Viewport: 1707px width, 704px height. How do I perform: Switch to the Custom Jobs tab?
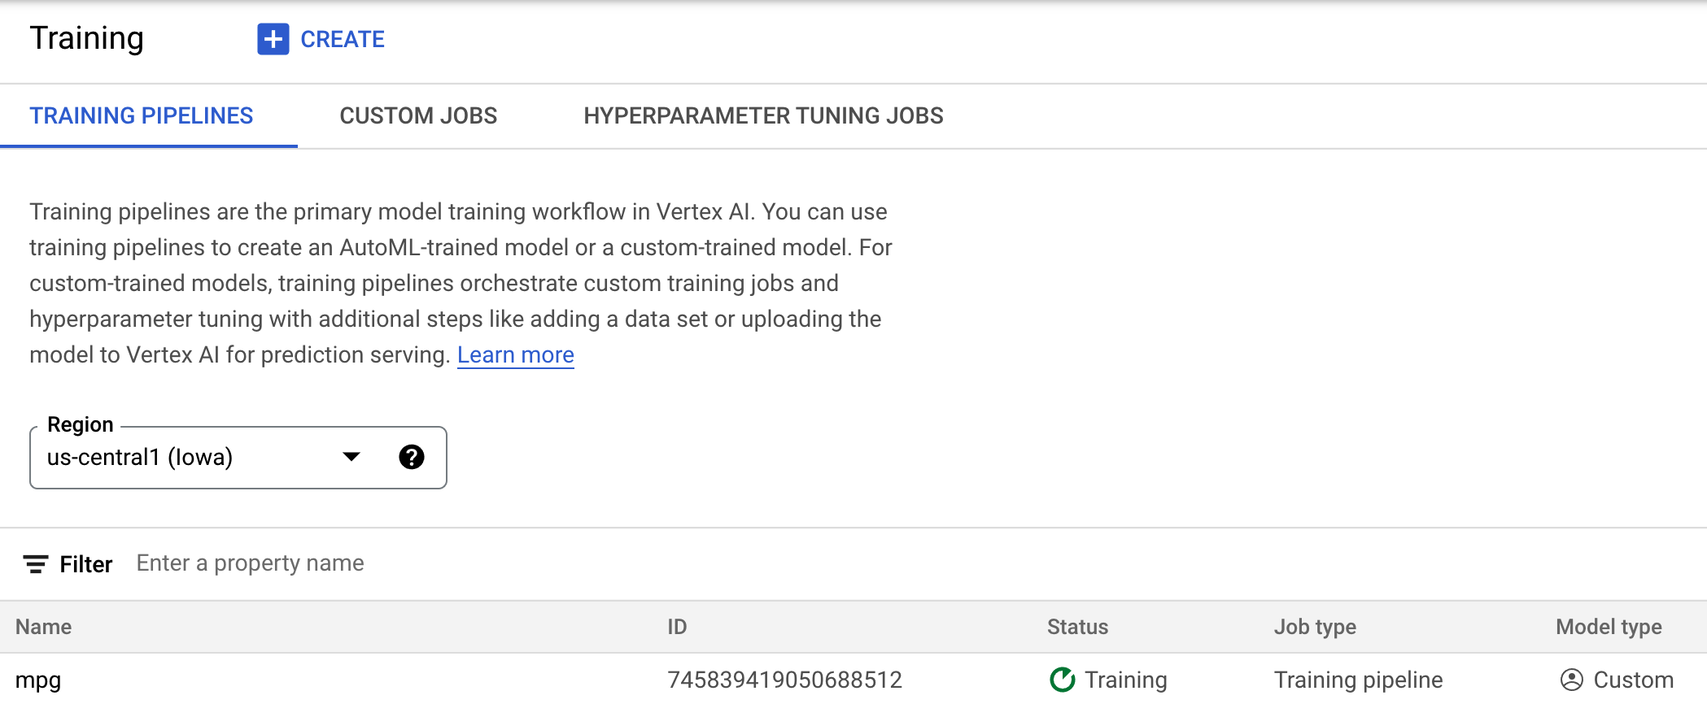point(418,116)
